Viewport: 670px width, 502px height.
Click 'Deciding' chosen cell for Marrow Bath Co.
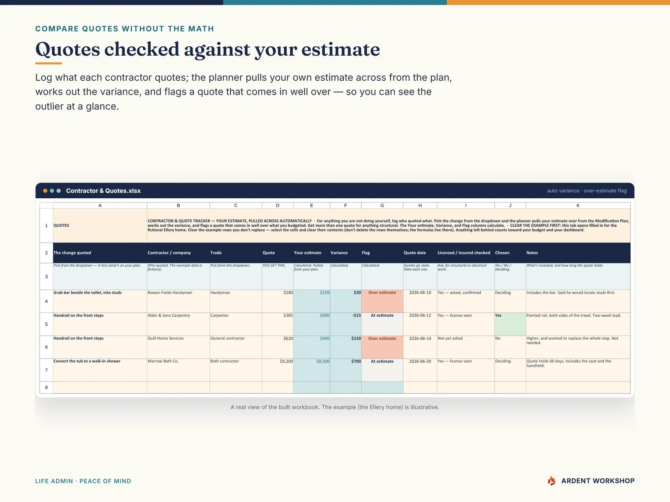click(x=510, y=370)
